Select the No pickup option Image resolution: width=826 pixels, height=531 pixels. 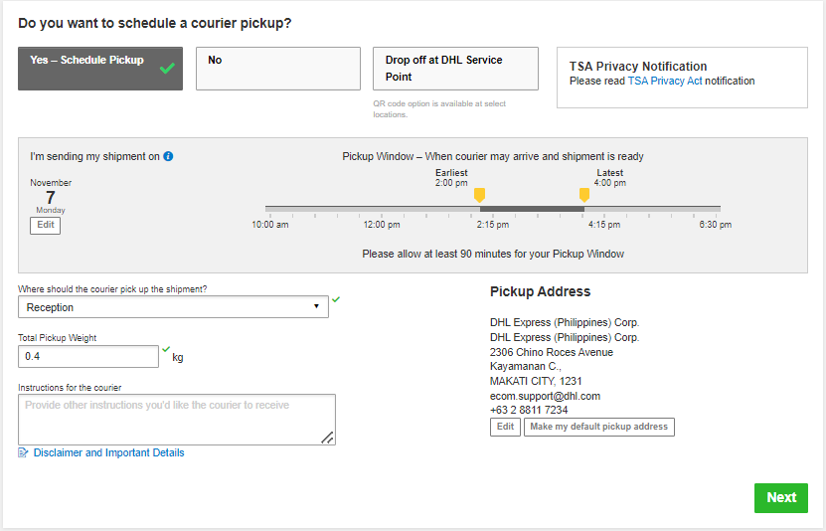[277, 69]
